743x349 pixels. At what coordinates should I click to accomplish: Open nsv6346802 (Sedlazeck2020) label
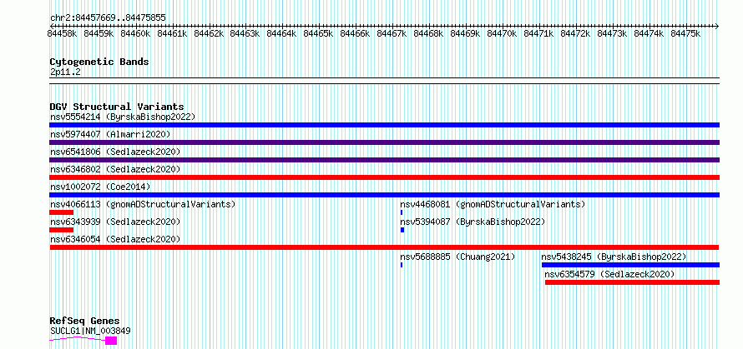pos(115,169)
